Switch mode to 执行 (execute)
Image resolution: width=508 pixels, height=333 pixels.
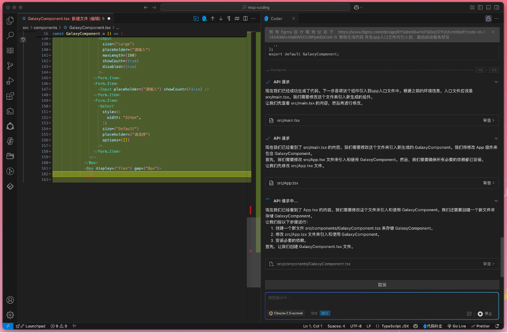pos(324,313)
